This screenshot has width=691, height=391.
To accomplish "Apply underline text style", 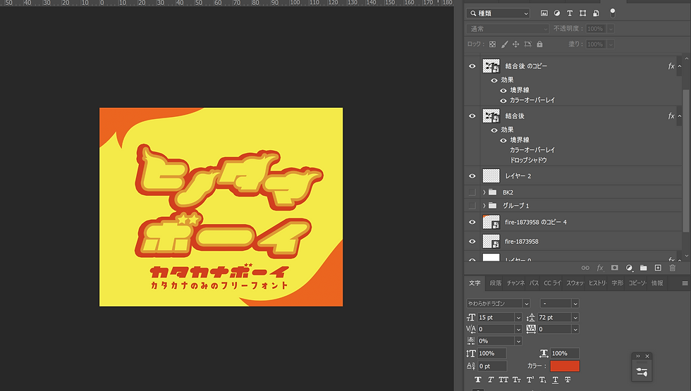I will [556, 380].
